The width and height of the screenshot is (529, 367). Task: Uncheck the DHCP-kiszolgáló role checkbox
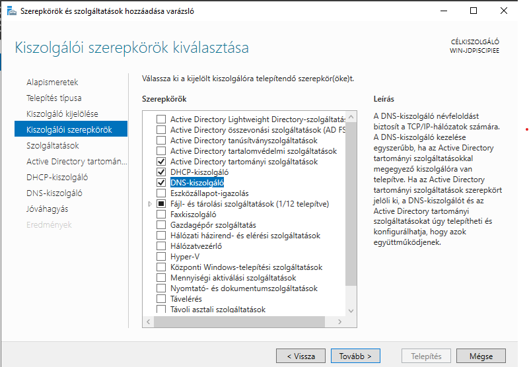point(160,172)
